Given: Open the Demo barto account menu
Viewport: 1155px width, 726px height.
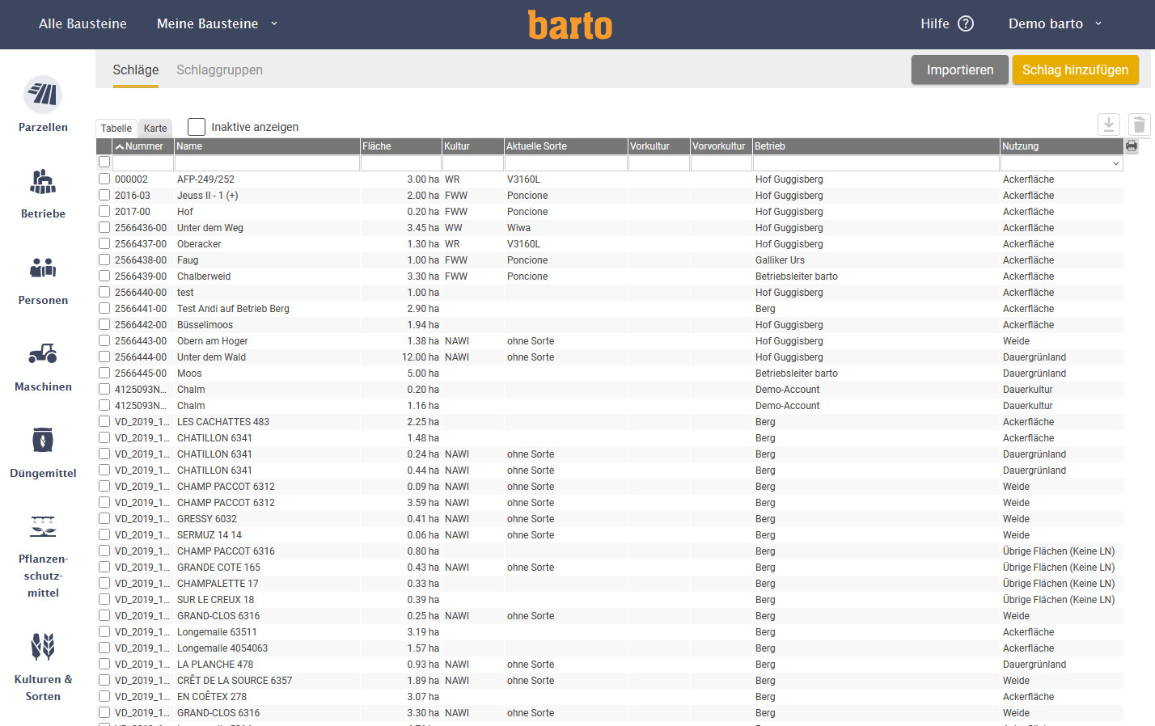Looking at the screenshot, I should click(x=1055, y=24).
